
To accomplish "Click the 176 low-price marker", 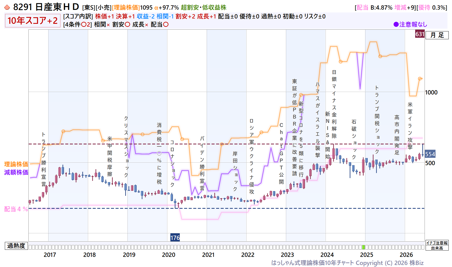I will [x=175, y=238].
